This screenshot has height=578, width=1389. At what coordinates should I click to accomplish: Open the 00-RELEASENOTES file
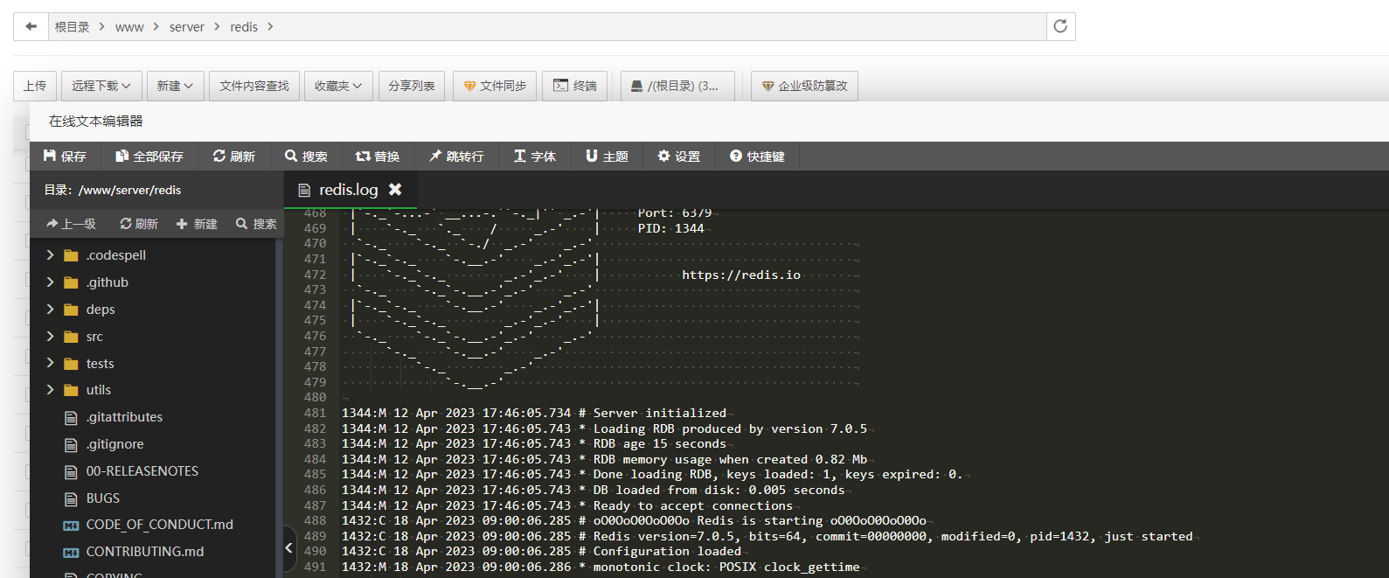(142, 471)
